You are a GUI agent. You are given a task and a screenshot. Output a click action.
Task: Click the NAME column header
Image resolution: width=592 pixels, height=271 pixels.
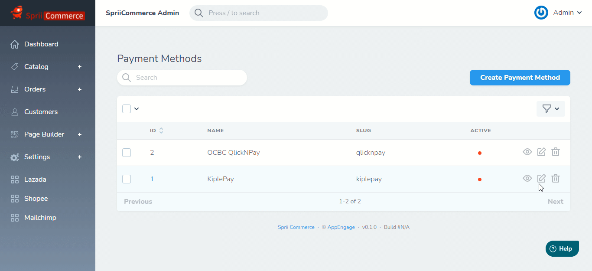(215, 131)
